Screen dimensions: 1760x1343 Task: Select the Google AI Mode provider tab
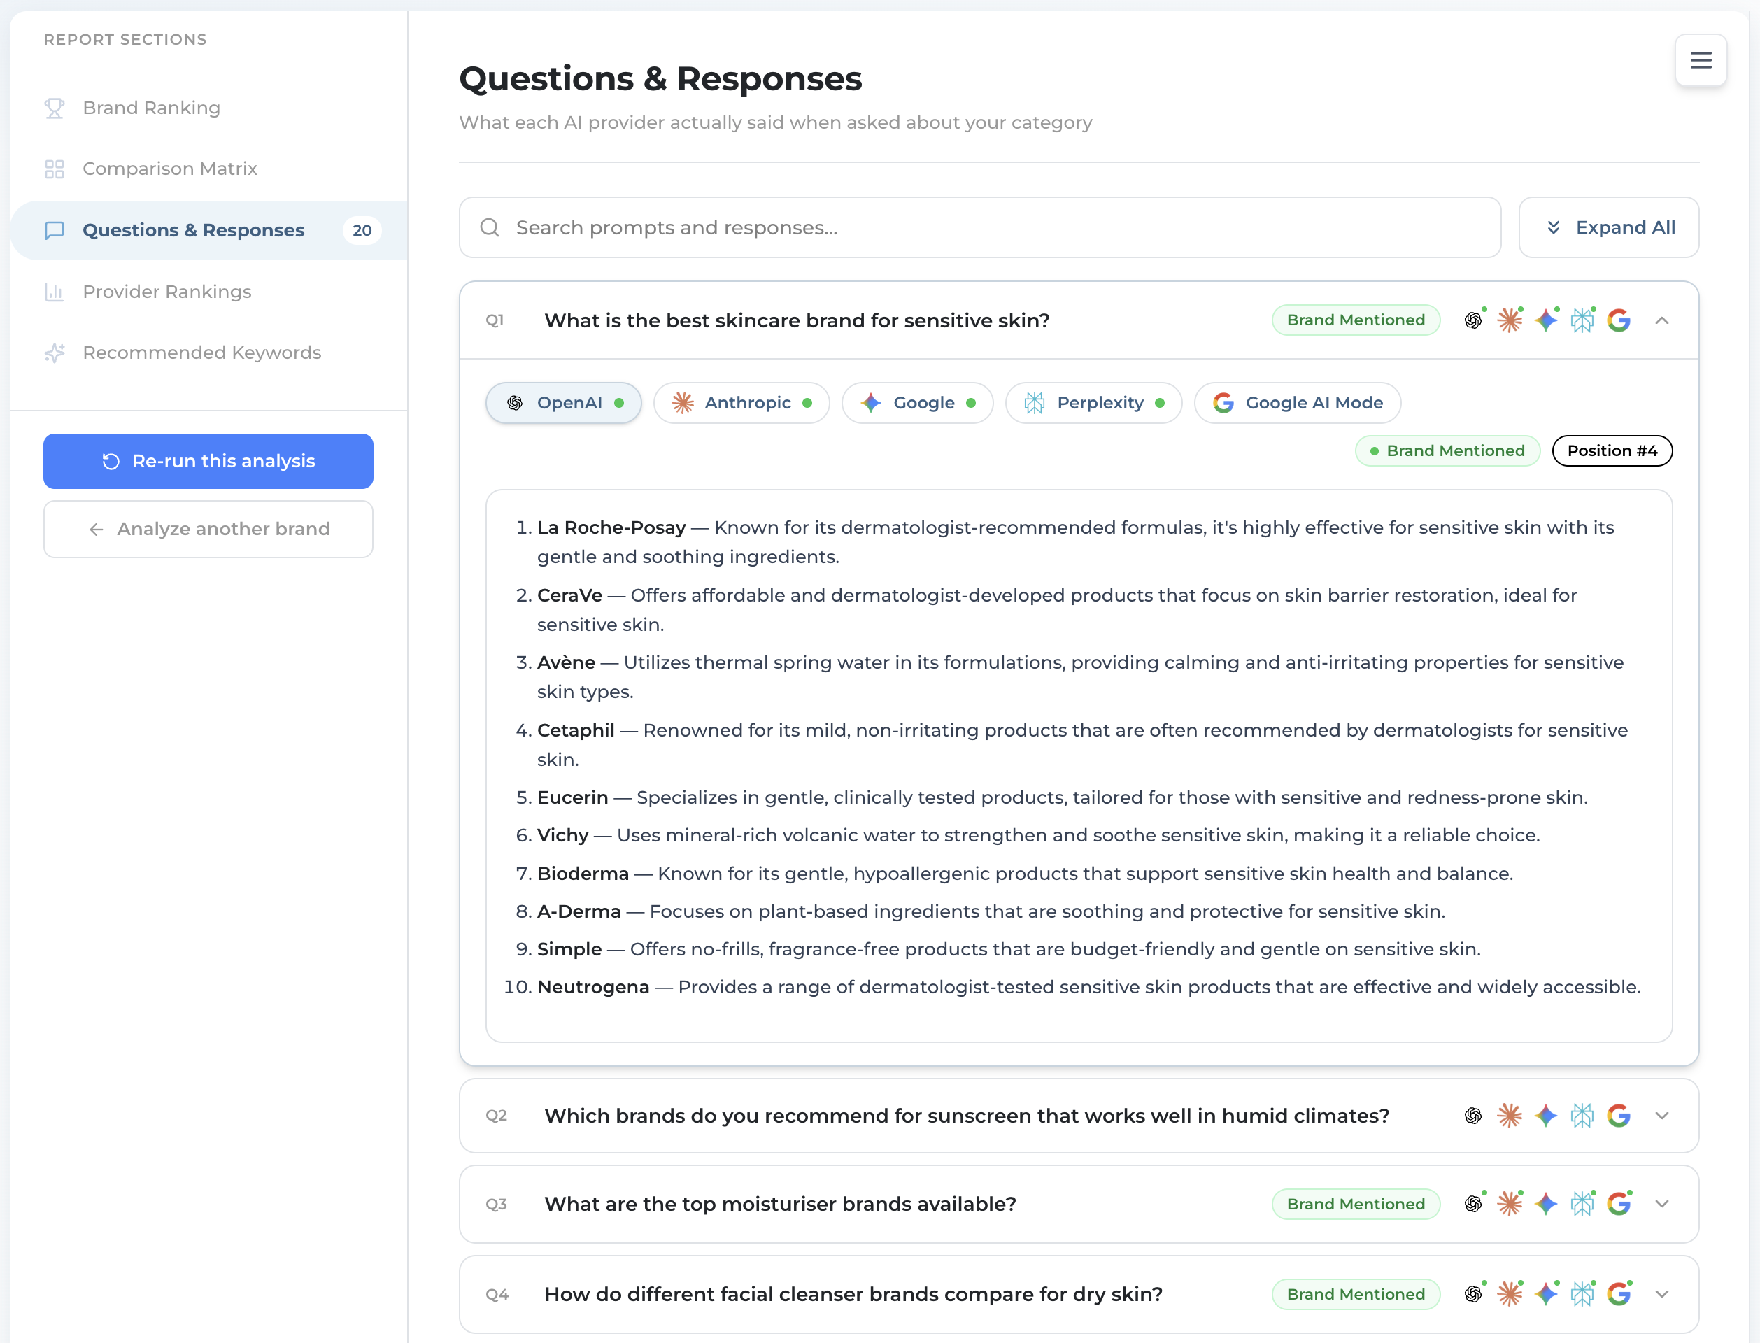[1297, 403]
